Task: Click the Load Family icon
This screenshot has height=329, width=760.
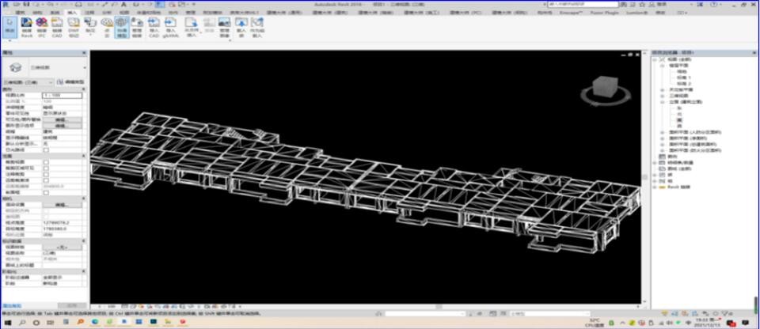Action: [241, 27]
